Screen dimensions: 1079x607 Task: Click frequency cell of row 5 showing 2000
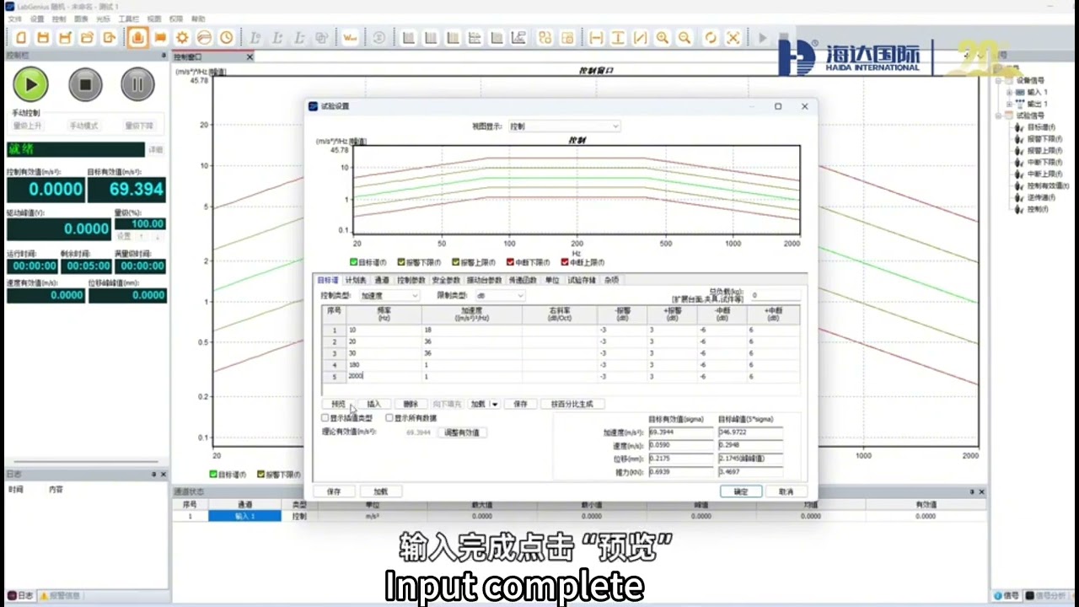[384, 376]
